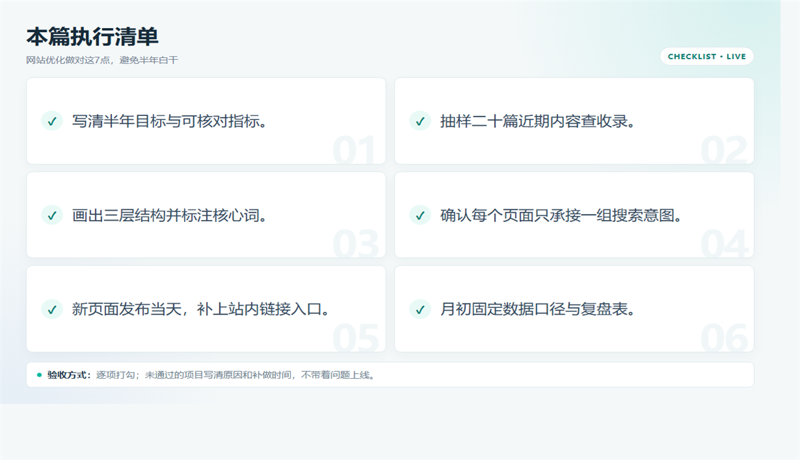Click checkmark icon beside 抽样二十篇近期内容查收录
Viewport: 800px width, 460px height.
pos(420,121)
